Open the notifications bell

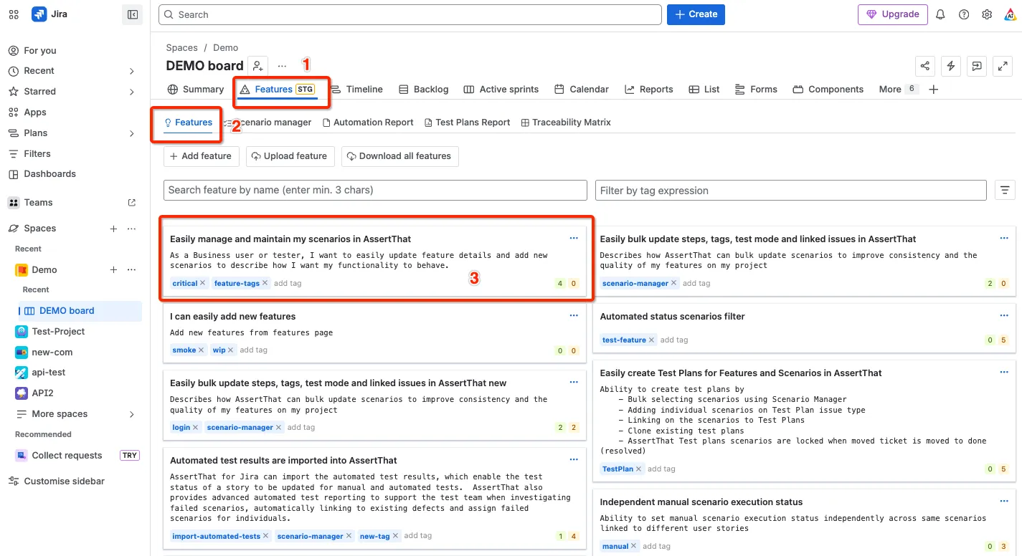[940, 14]
